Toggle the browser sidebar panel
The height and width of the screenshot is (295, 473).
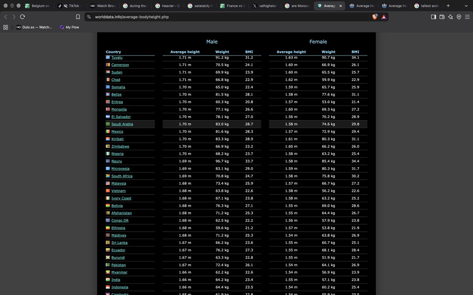pyautogui.click(x=433, y=17)
